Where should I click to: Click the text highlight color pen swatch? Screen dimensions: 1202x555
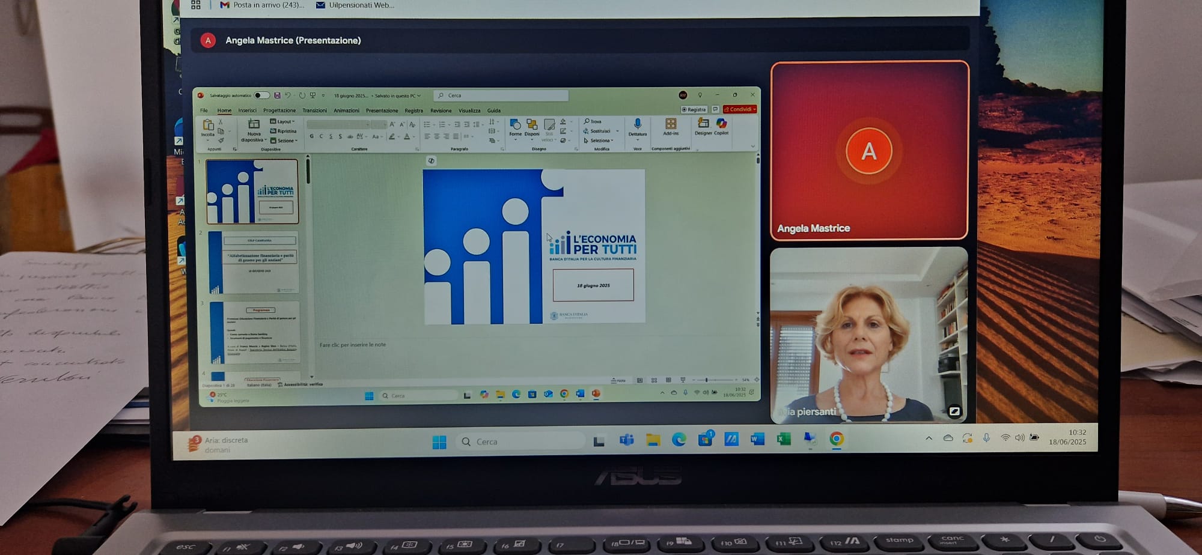click(x=392, y=136)
